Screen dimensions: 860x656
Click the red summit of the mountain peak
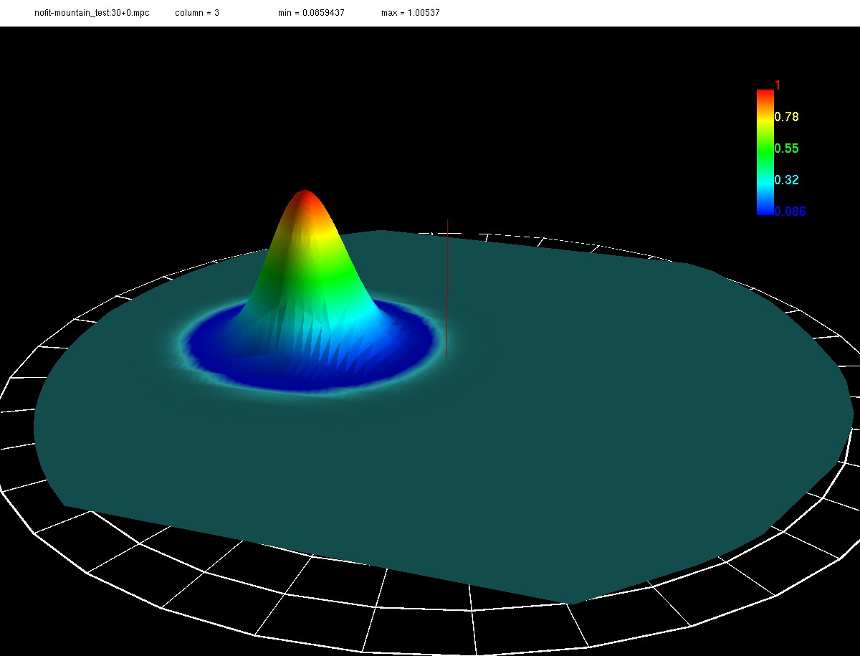tap(305, 196)
